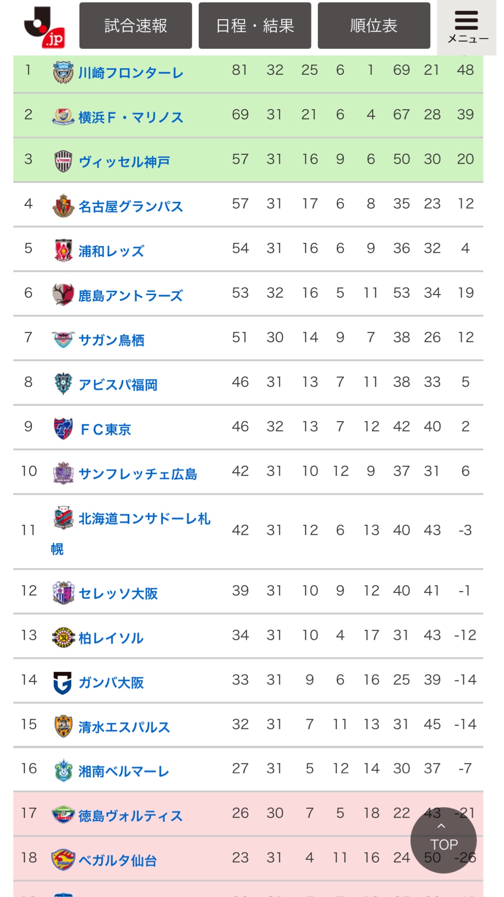
Task: Click the Urawa Reds club crest
Action: [x=63, y=250]
